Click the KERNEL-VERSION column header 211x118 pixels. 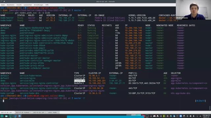click(137, 15)
